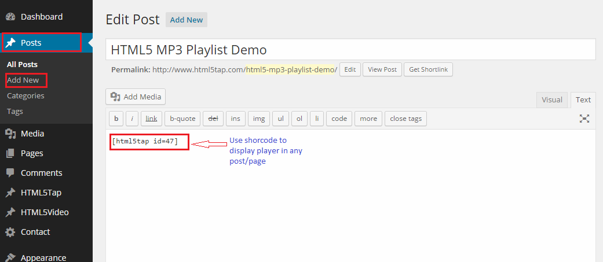This screenshot has height=262, width=603.
Task: Insert list item with li button
Action: click(x=317, y=119)
